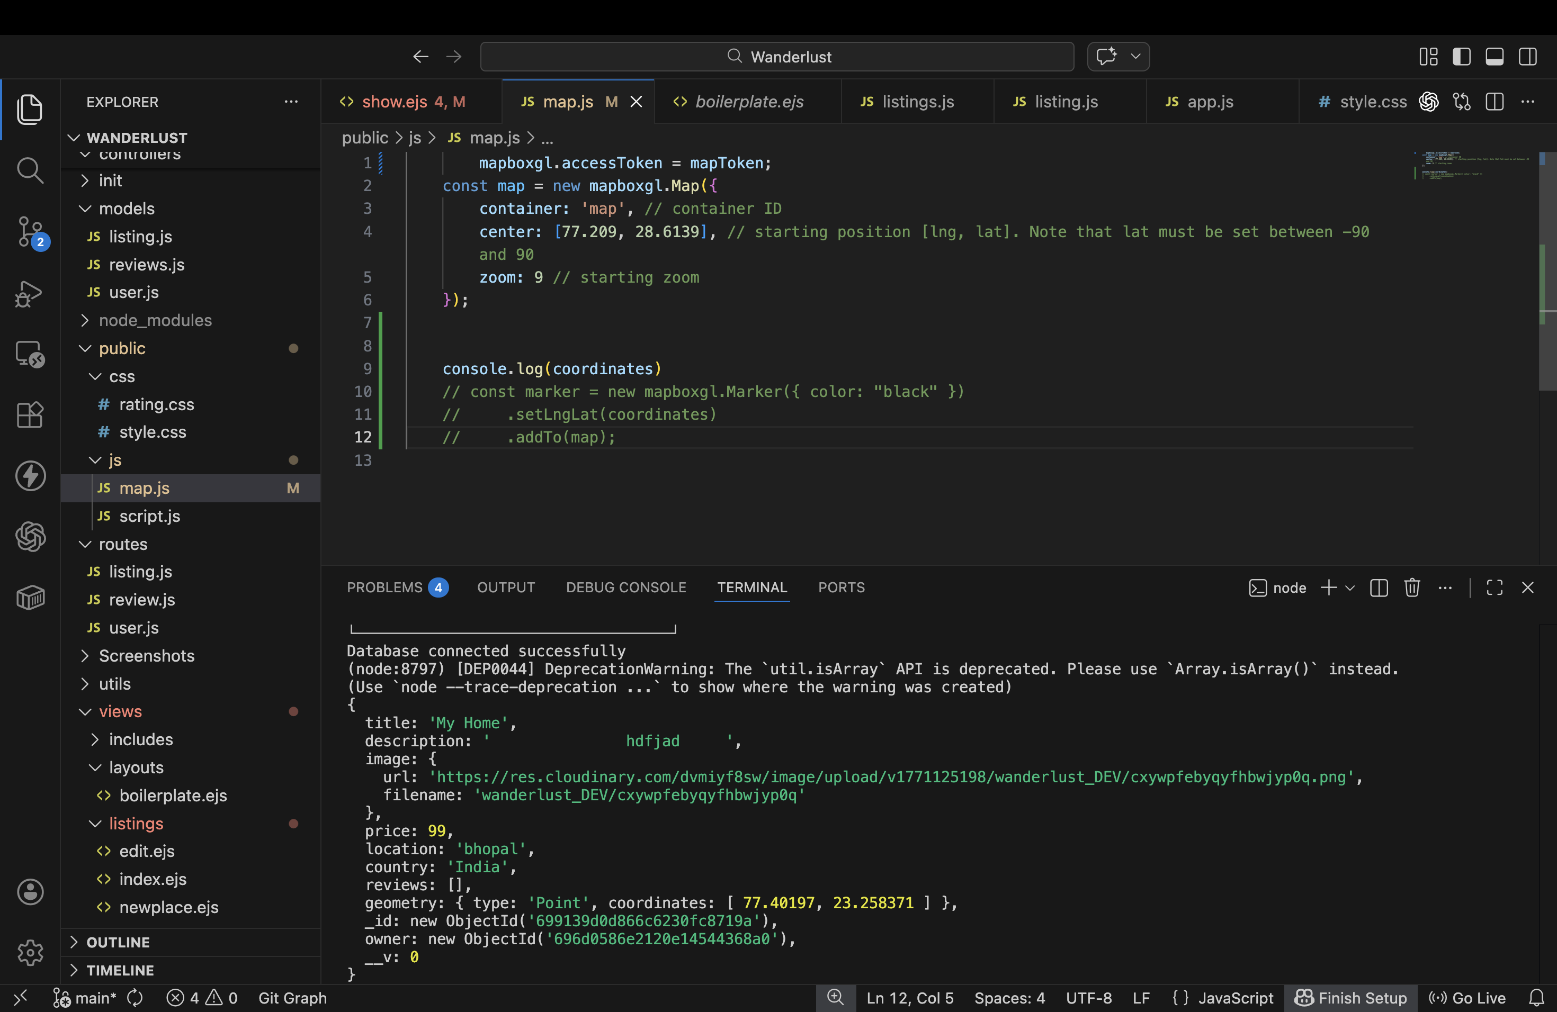This screenshot has width=1557, height=1012.
Task: Open script.js in the explorer
Action: [190, 517]
